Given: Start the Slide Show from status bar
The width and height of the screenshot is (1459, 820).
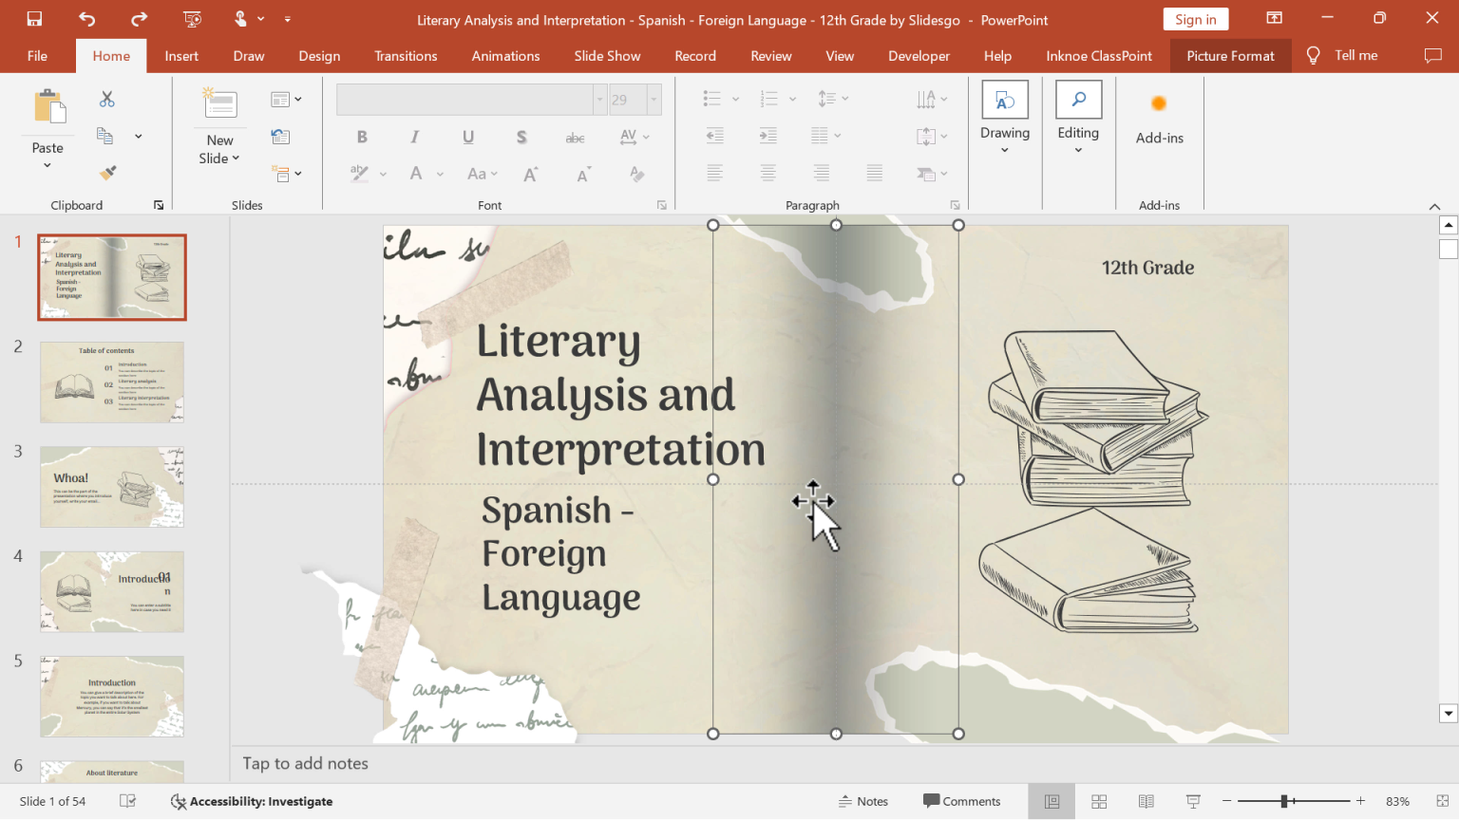Looking at the screenshot, I should [x=1192, y=801].
